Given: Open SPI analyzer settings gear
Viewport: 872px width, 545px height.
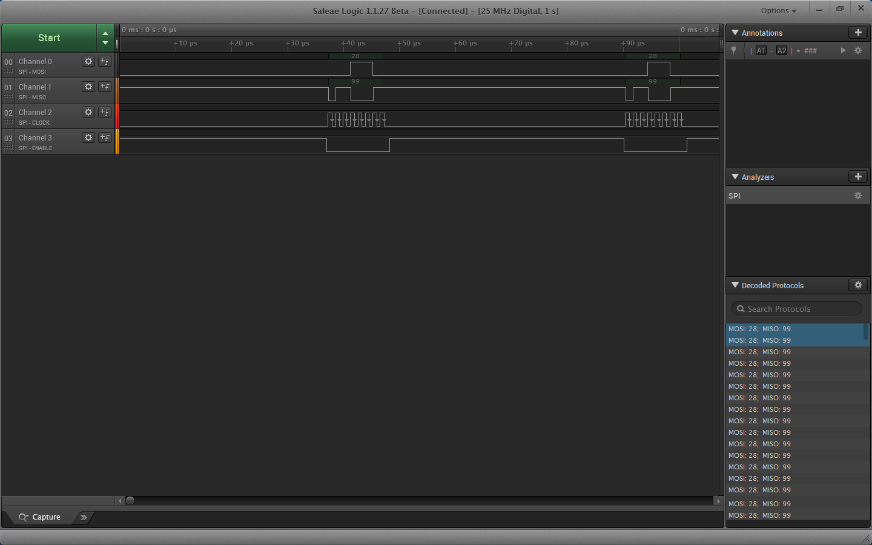Looking at the screenshot, I should point(857,196).
